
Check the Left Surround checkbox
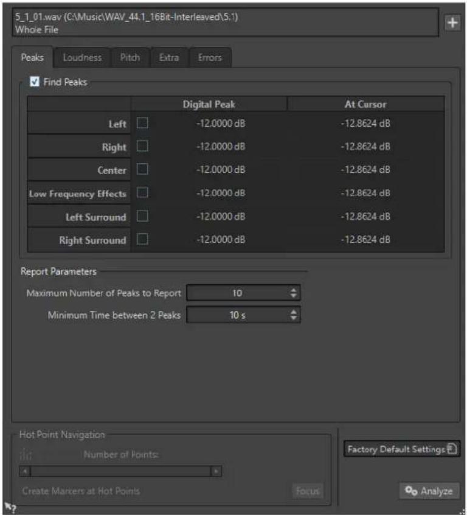click(x=142, y=216)
